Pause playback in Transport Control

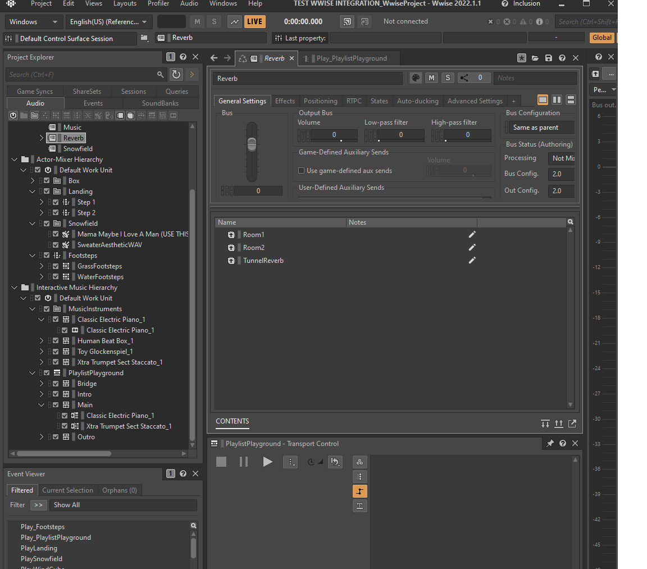click(x=244, y=462)
